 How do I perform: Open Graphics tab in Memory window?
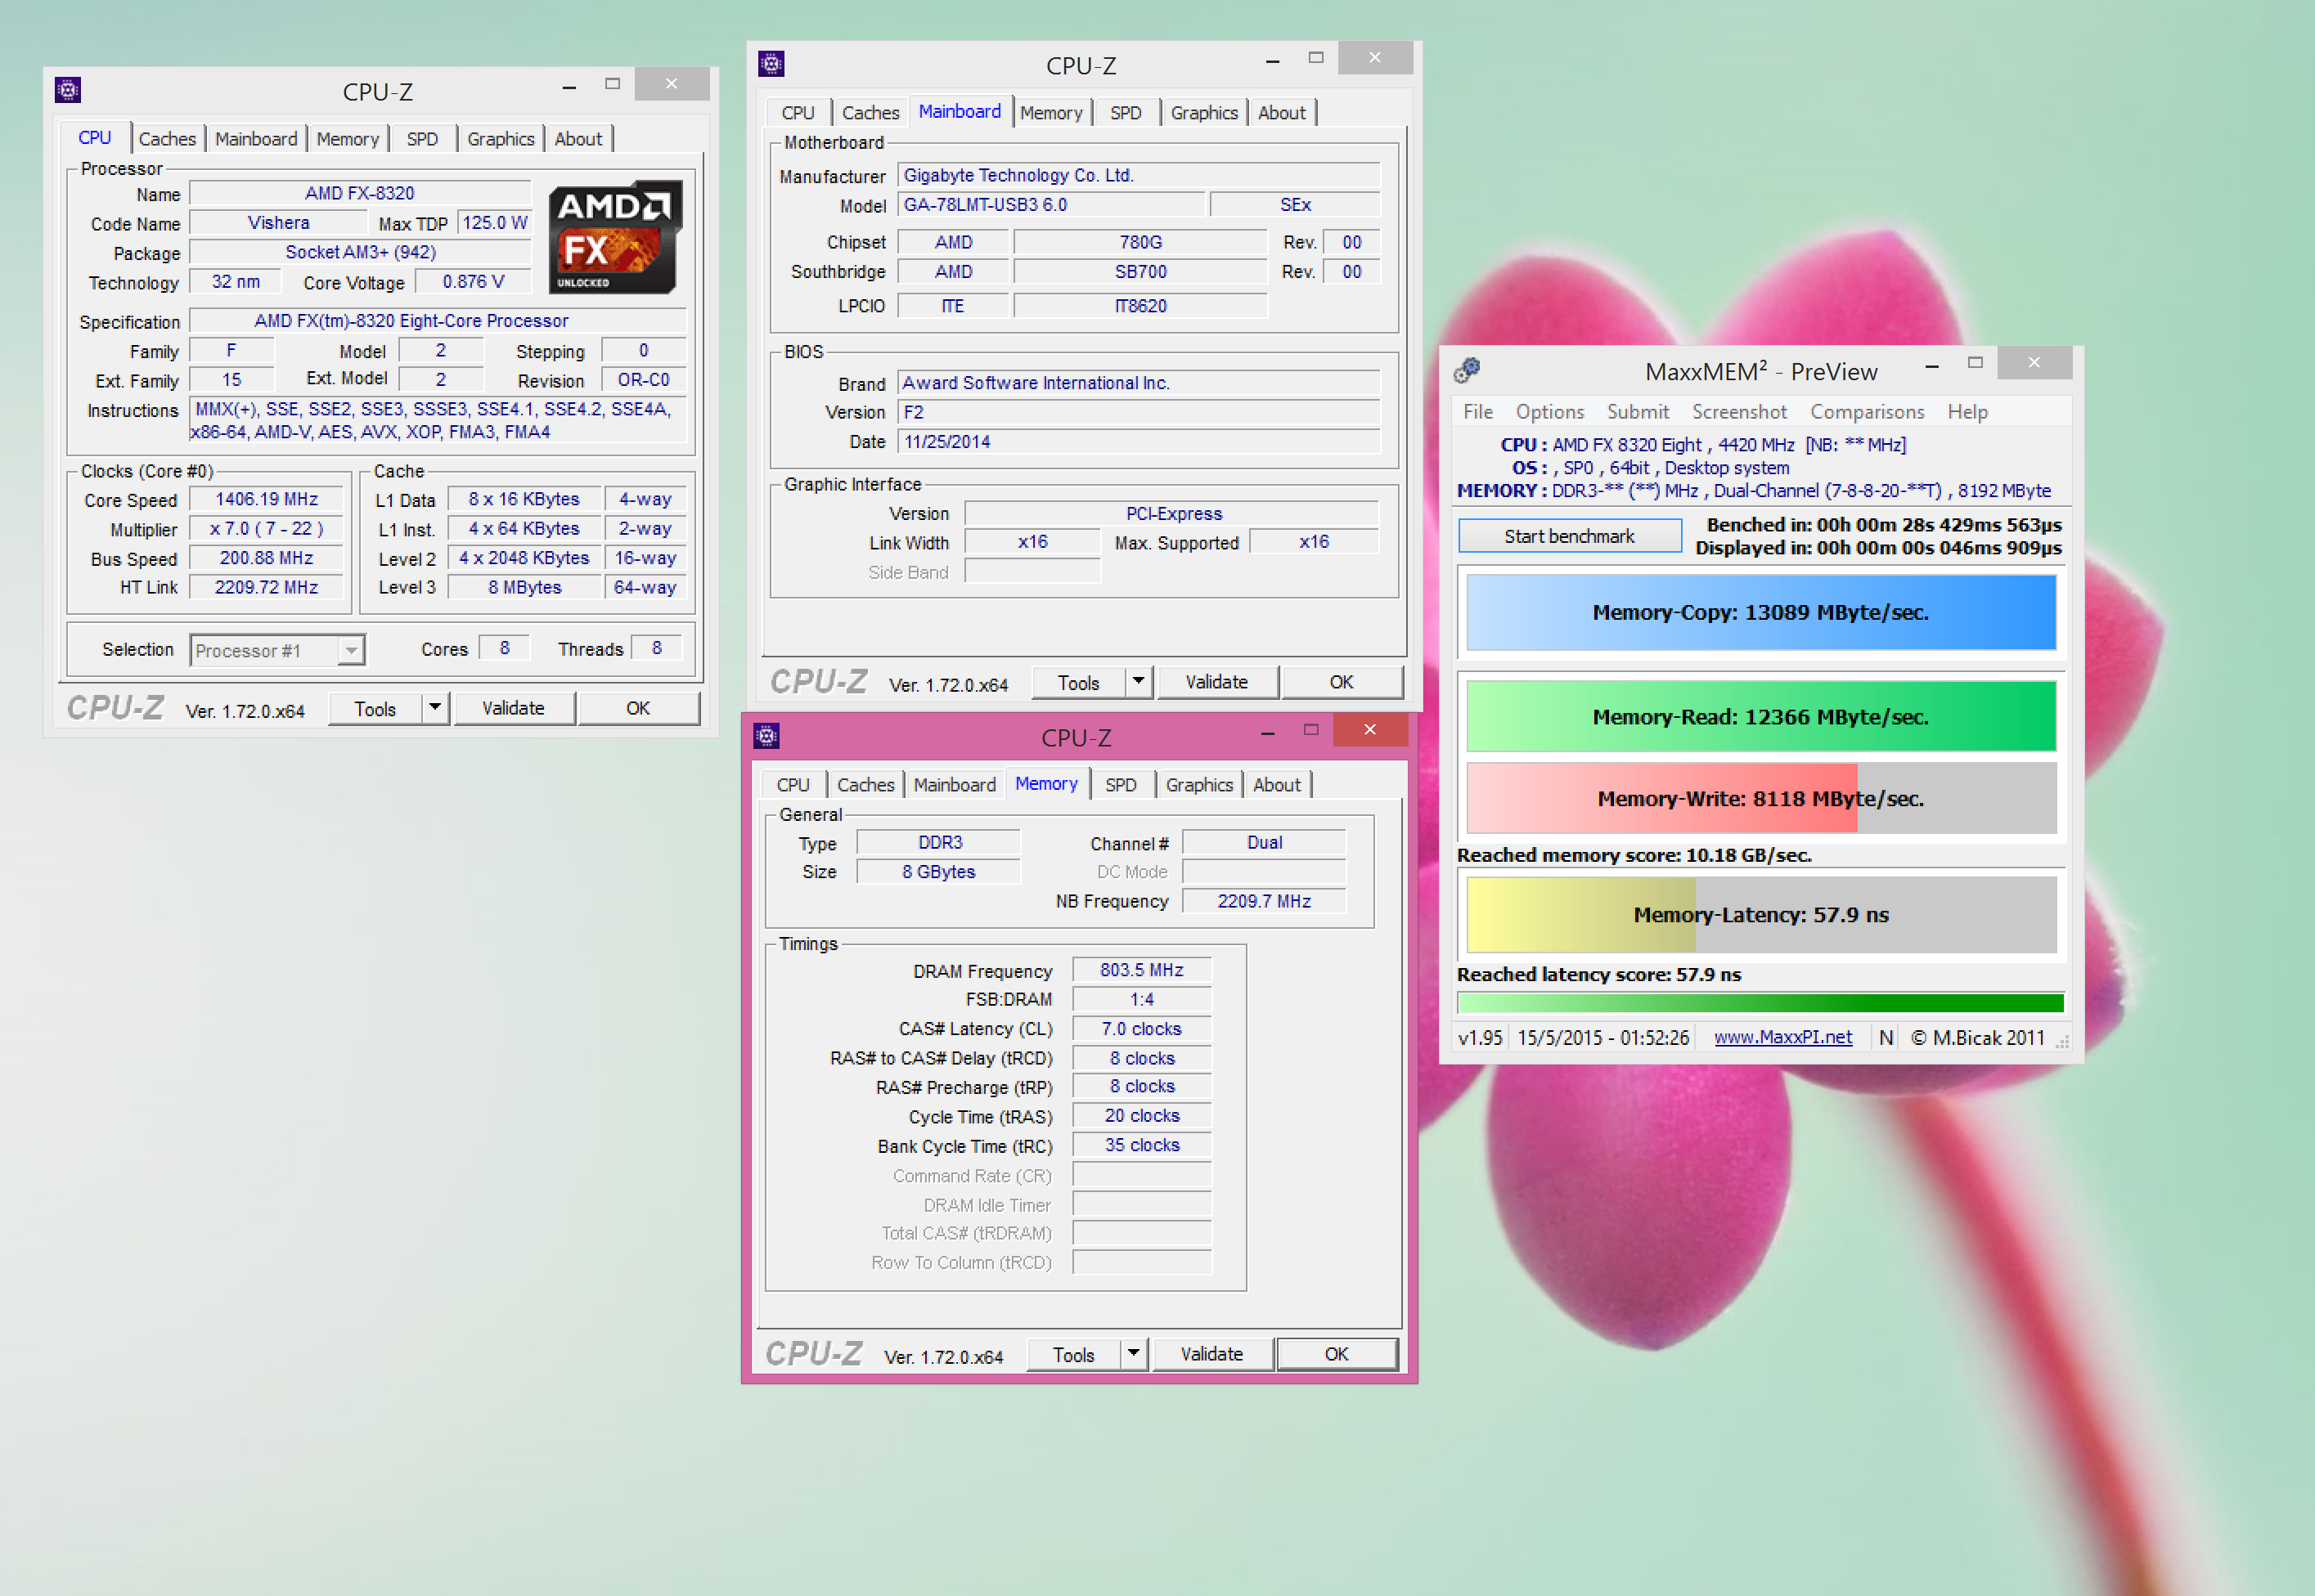[x=1198, y=785]
